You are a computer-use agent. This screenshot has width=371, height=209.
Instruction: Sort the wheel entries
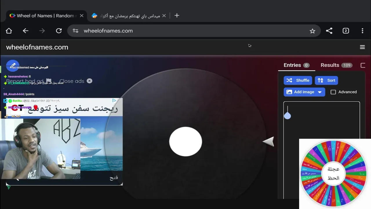tap(327, 80)
